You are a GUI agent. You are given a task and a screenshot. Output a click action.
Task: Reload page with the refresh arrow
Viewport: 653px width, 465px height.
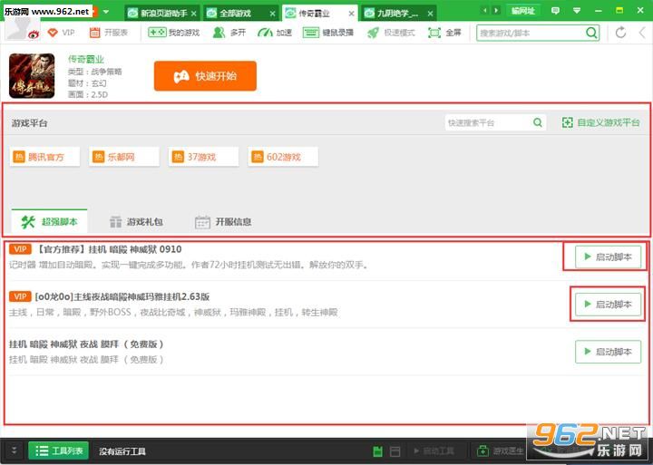tap(620, 33)
